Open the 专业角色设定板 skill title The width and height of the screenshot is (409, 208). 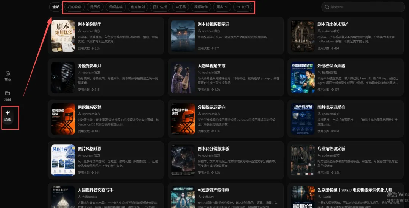331,149
